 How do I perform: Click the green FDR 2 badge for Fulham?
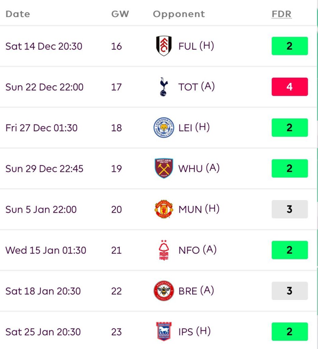pos(289,46)
